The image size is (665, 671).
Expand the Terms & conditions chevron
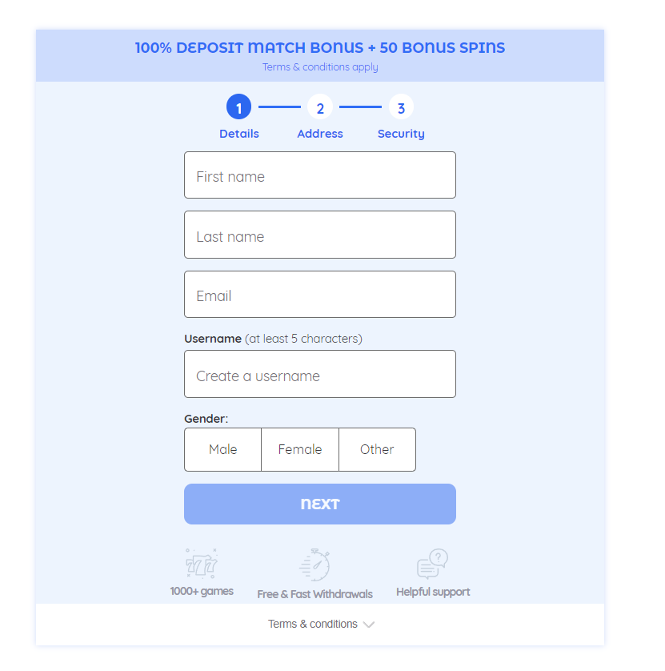[369, 625]
